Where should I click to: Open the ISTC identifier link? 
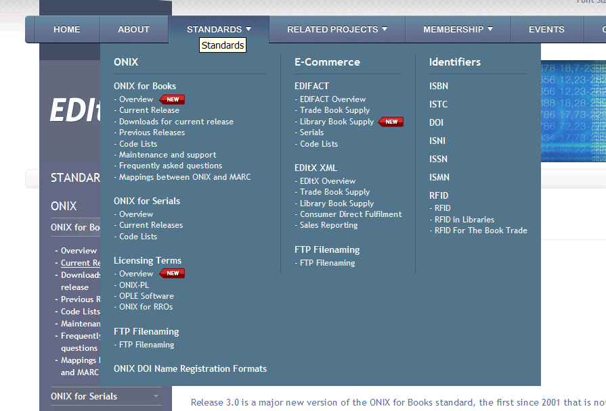[438, 104]
